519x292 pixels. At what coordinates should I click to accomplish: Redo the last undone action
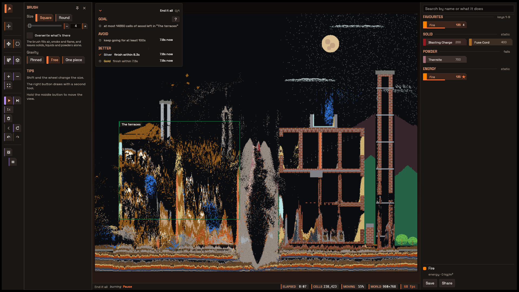click(18, 137)
